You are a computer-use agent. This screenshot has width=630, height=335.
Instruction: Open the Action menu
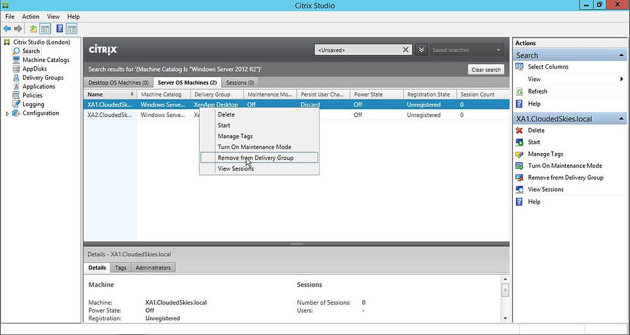(31, 17)
